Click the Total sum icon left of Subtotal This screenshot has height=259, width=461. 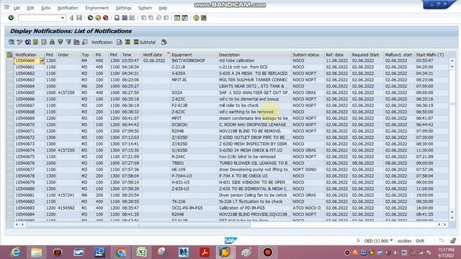(x=127, y=42)
